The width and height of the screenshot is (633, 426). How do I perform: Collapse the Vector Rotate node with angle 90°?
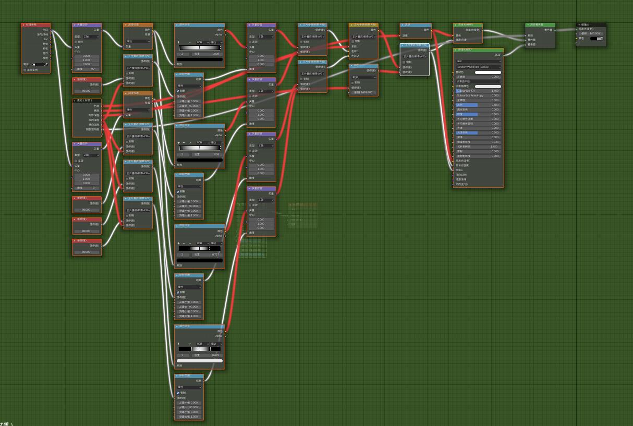75,25
